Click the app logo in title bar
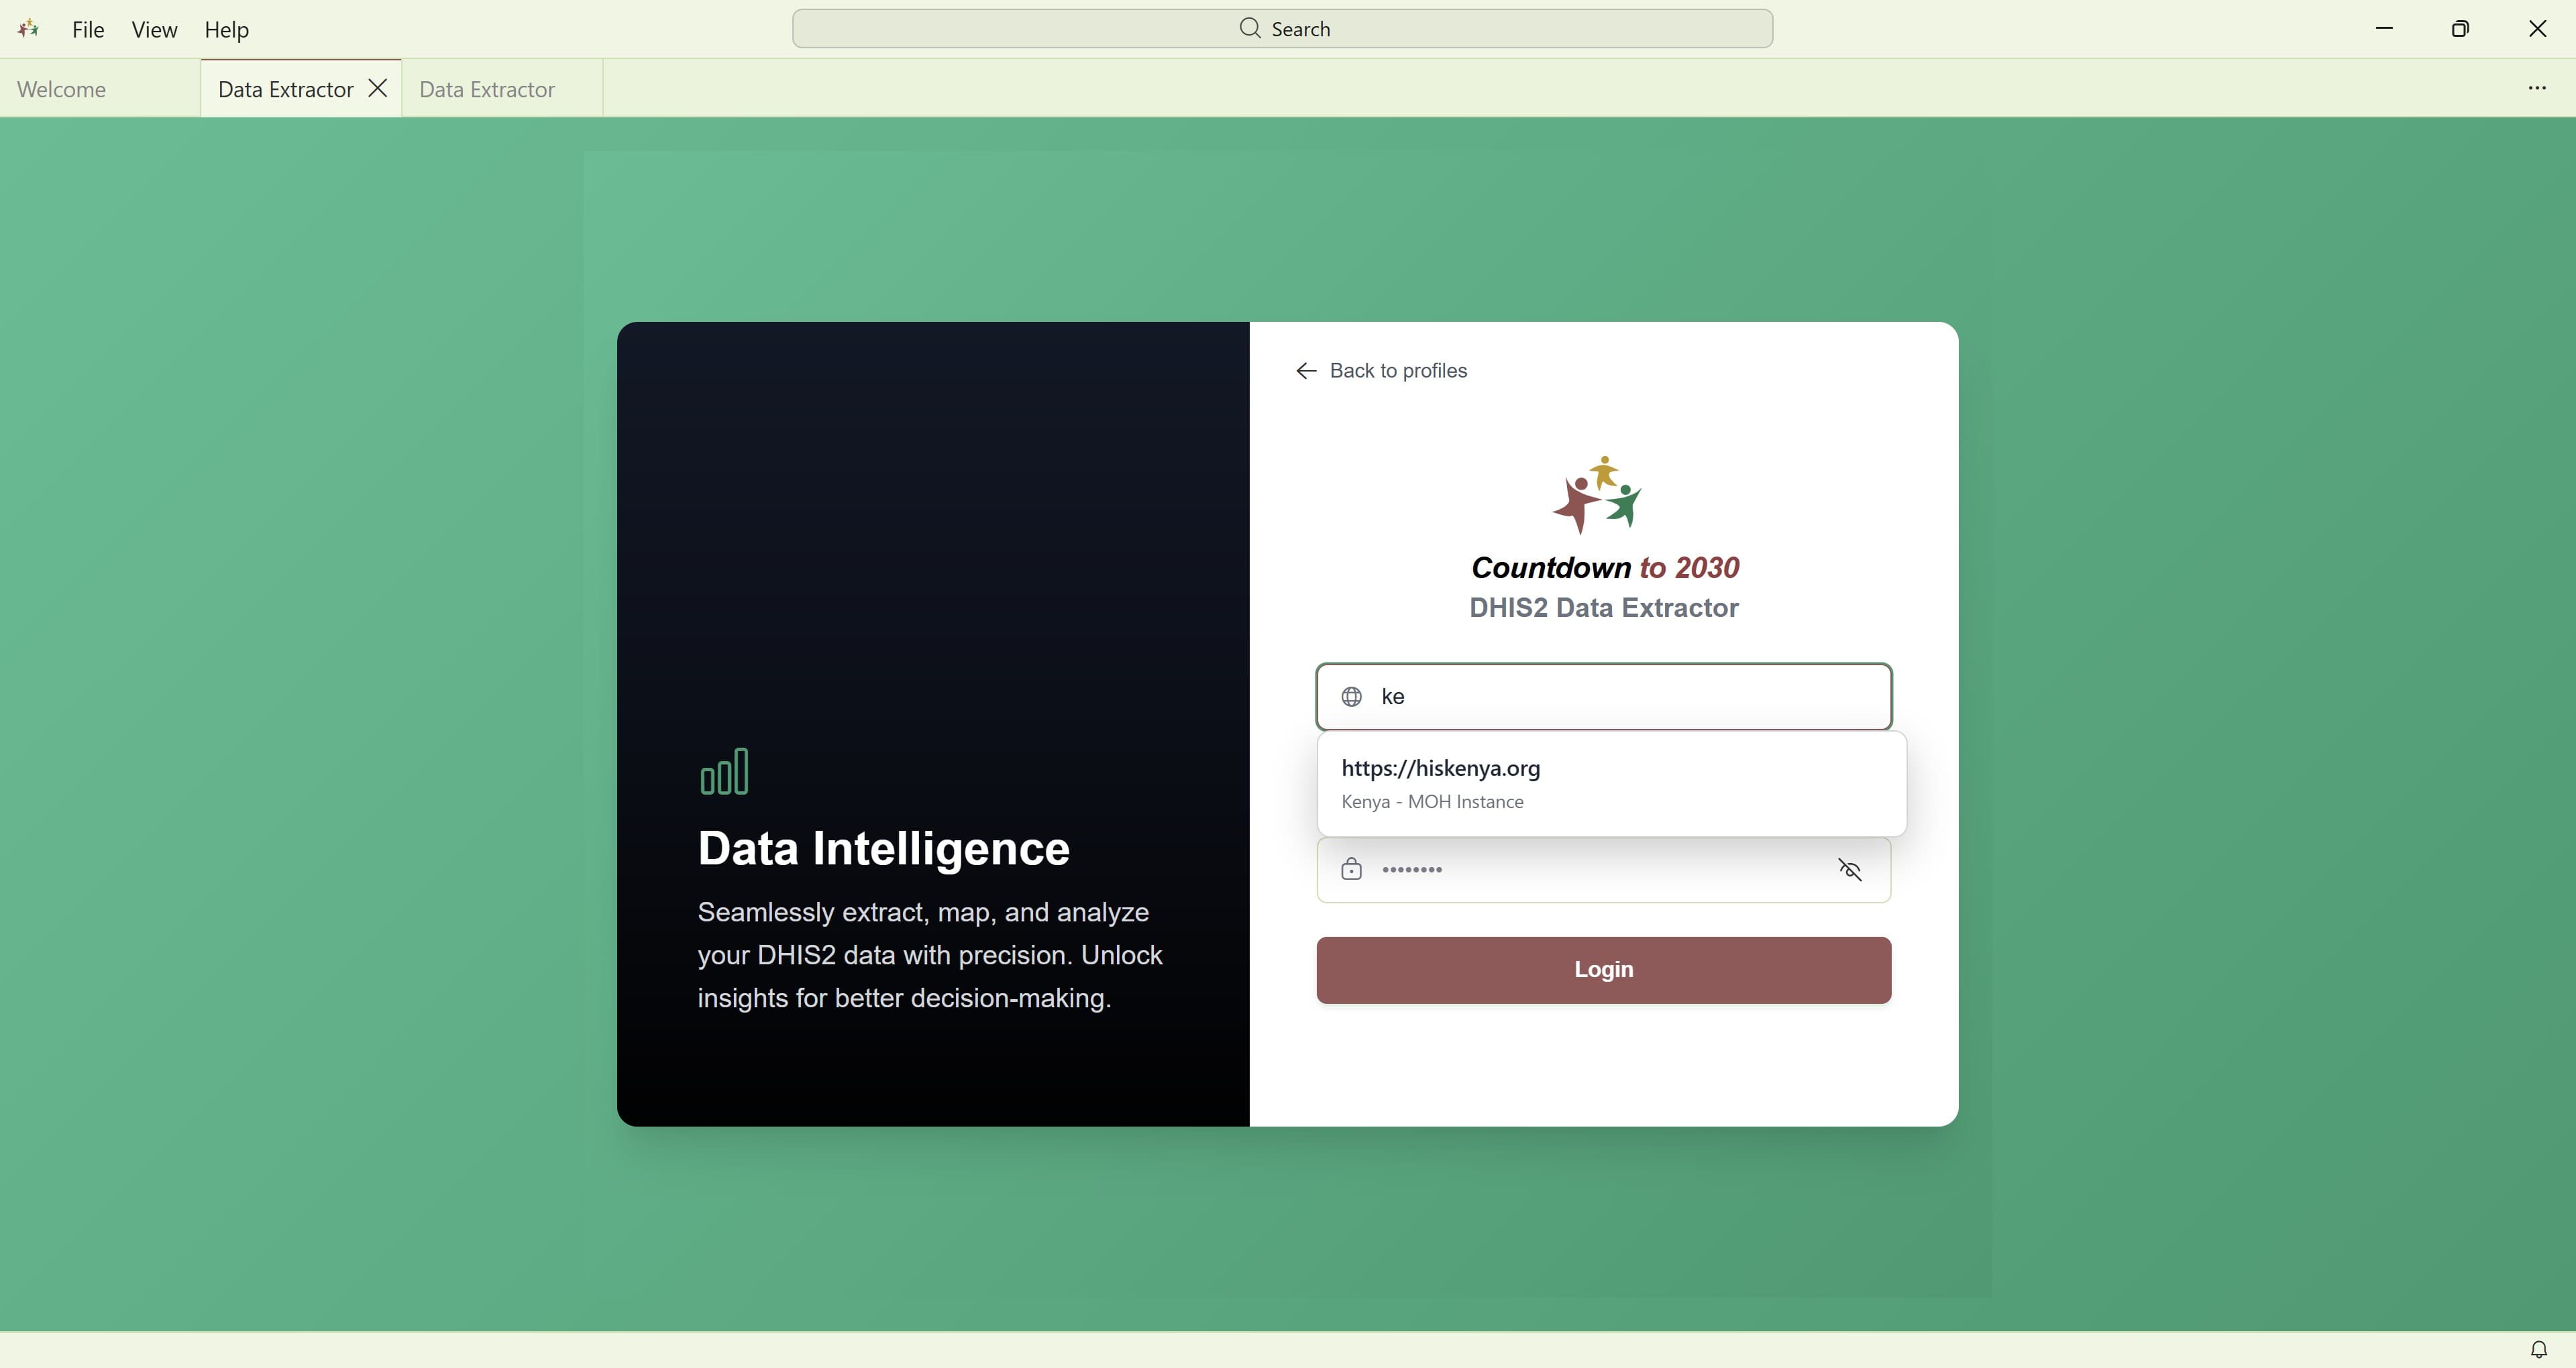 tap(28, 29)
